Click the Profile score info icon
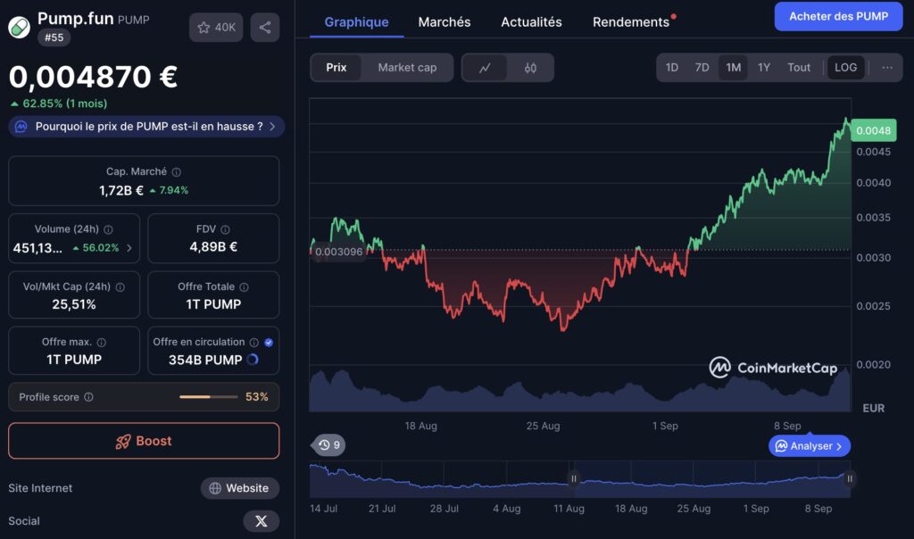914x539 pixels. [x=88, y=397]
